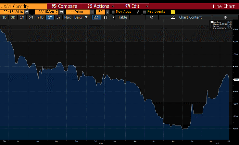Select the 3D time range tab

tap(13, 17)
